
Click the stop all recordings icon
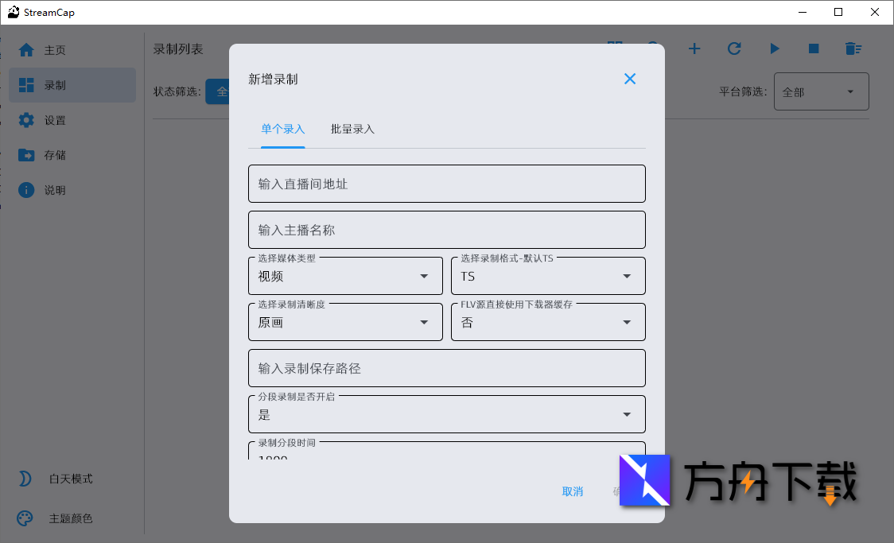[813, 48]
